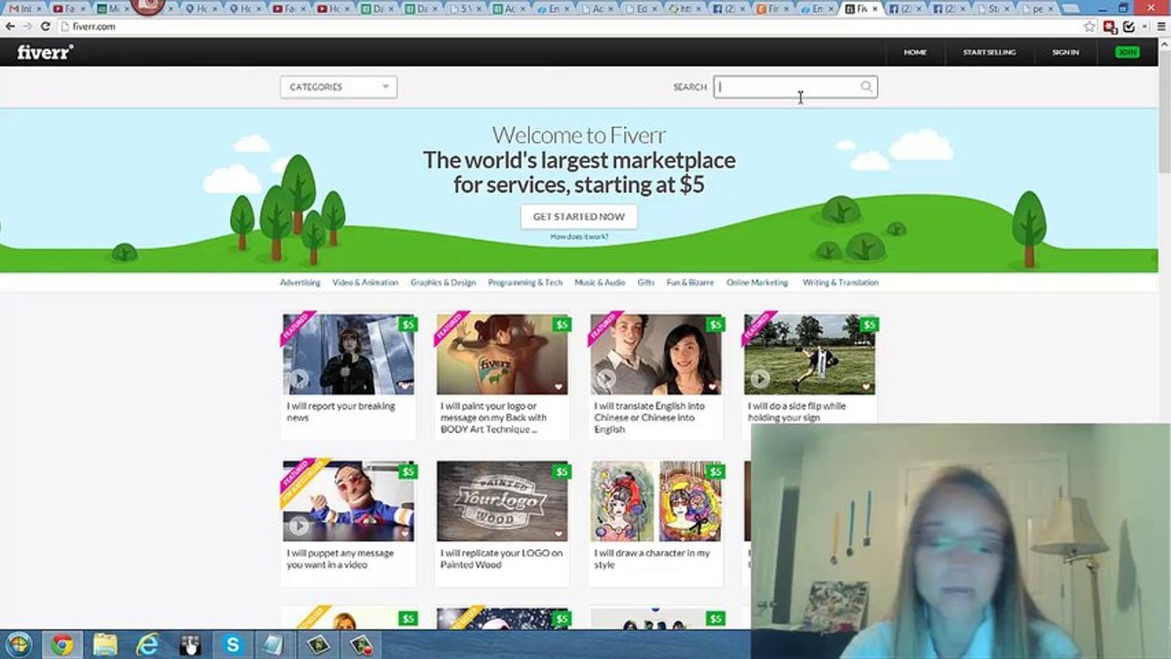Open the Windows Start menu
The height and width of the screenshot is (659, 1171).
[x=18, y=644]
